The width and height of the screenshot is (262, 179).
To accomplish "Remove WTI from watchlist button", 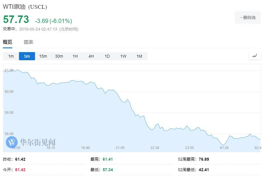I will (x=247, y=18).
